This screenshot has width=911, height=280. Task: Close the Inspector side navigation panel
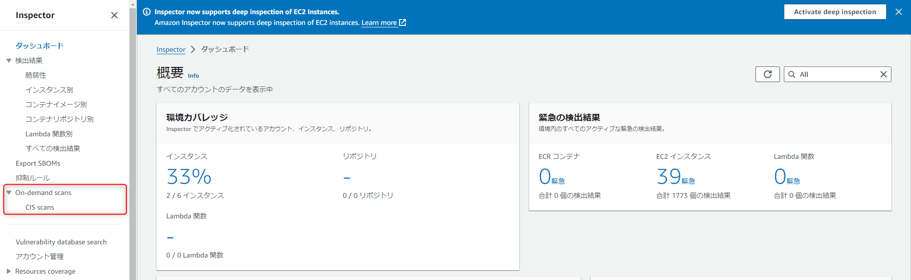click(114, 15)
